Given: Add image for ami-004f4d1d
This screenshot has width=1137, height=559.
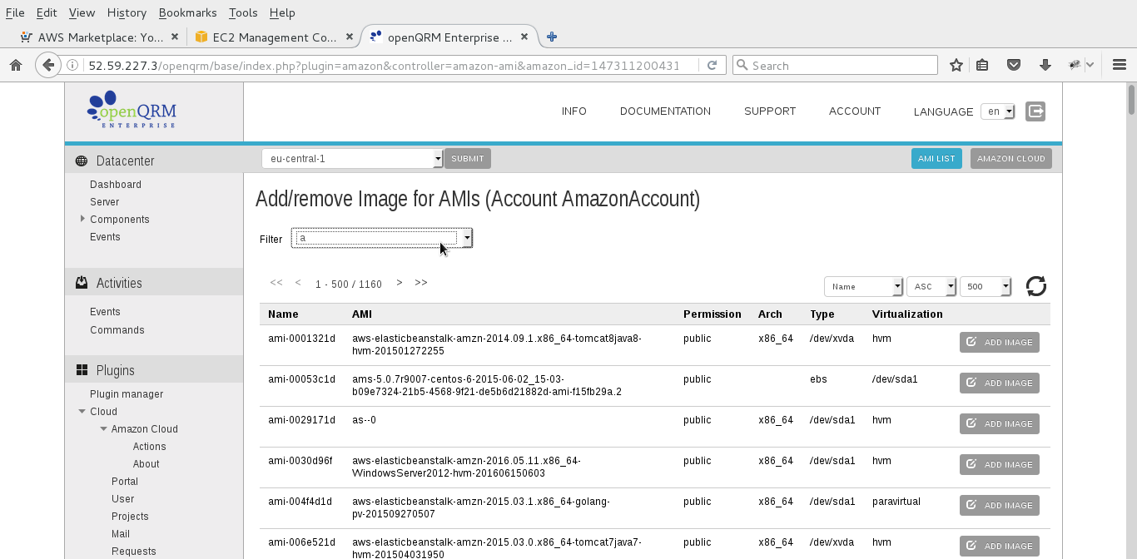Looking at the screenshot, I should 1000,505.
